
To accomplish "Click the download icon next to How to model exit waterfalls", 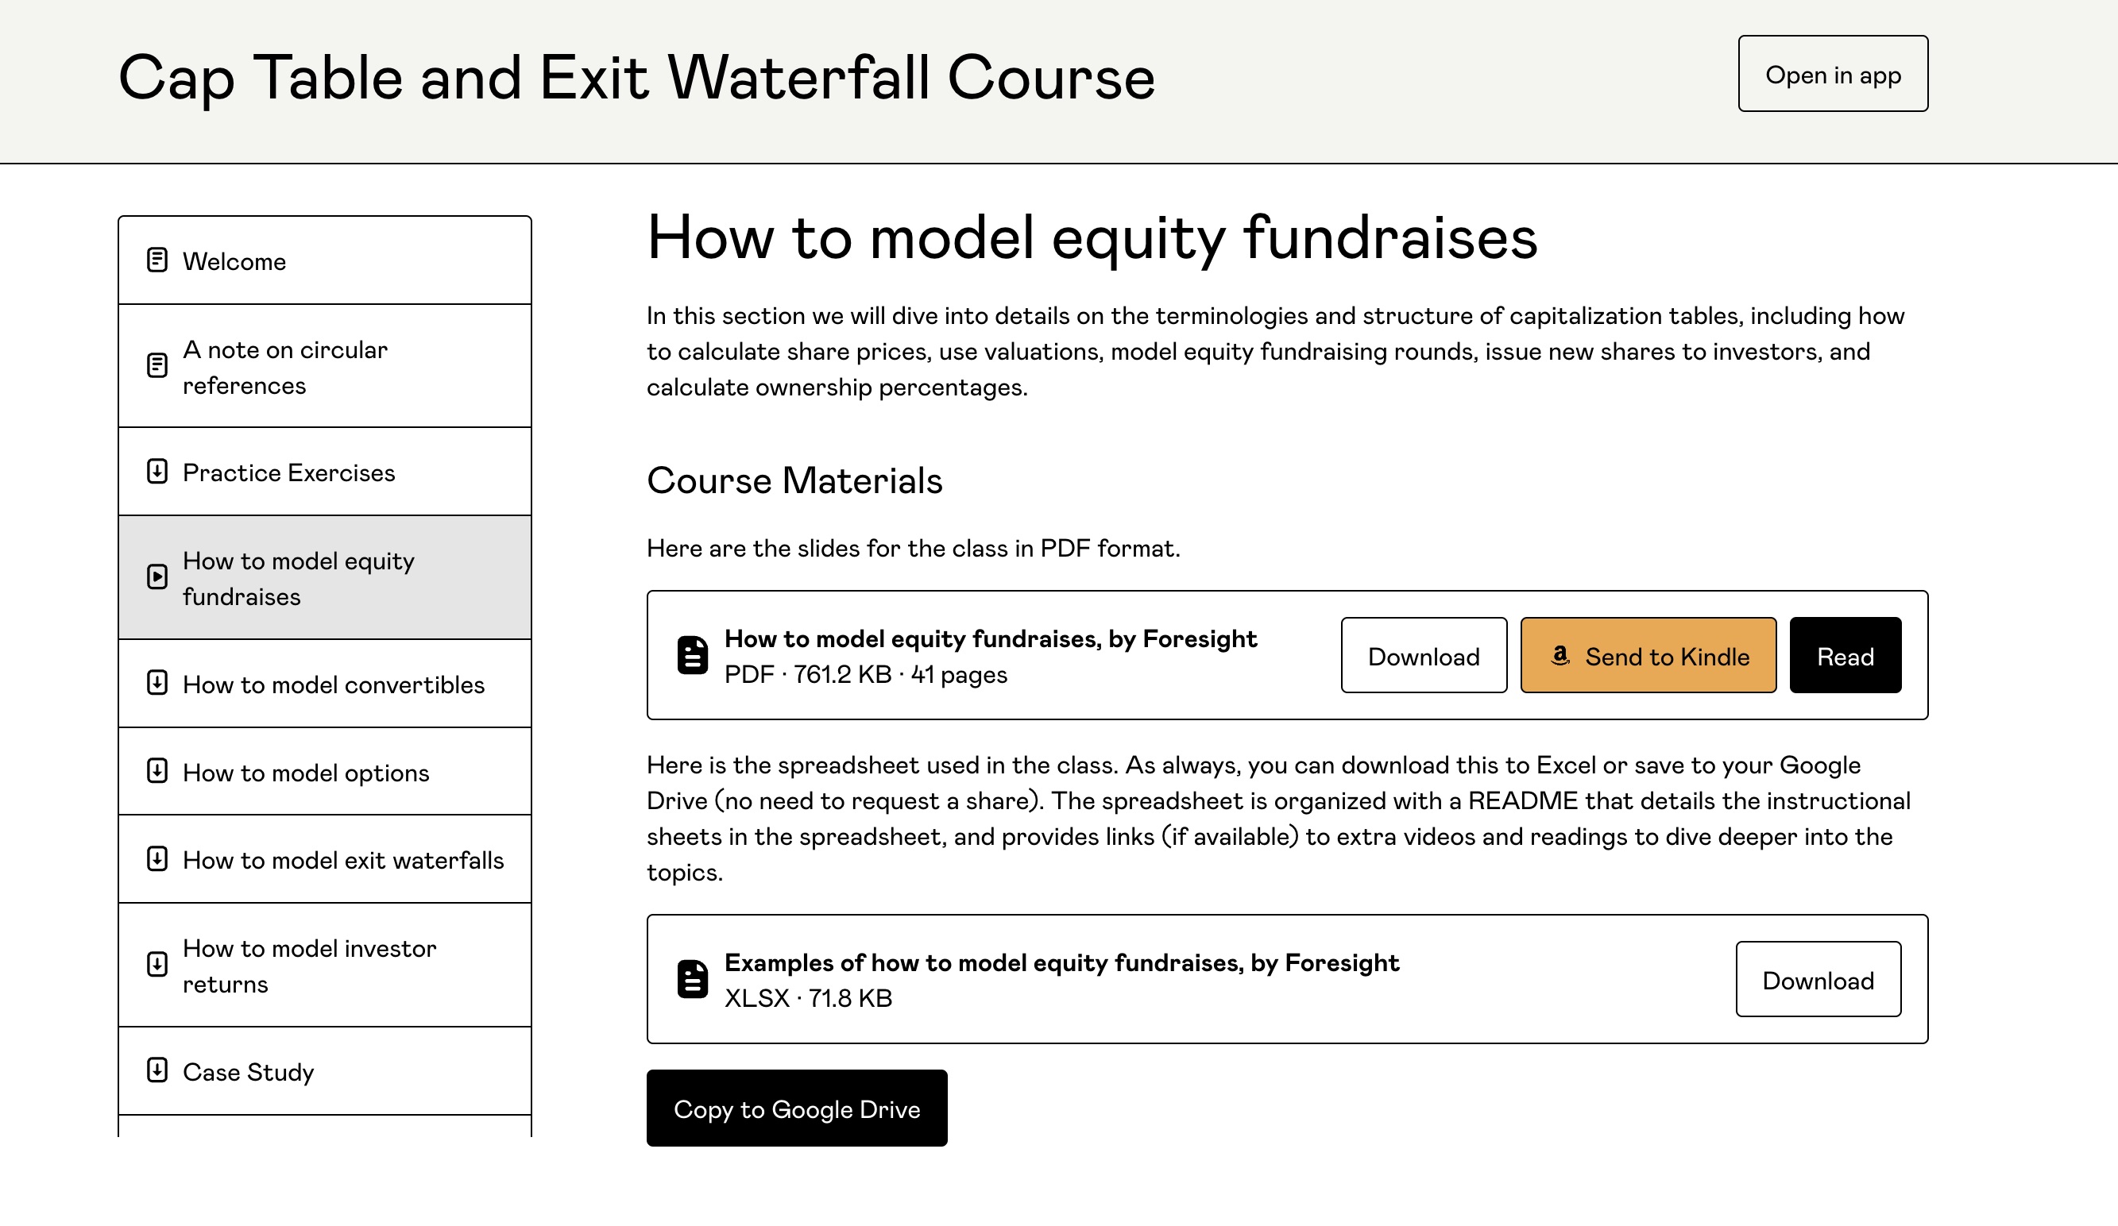I will tap(157, 860).
